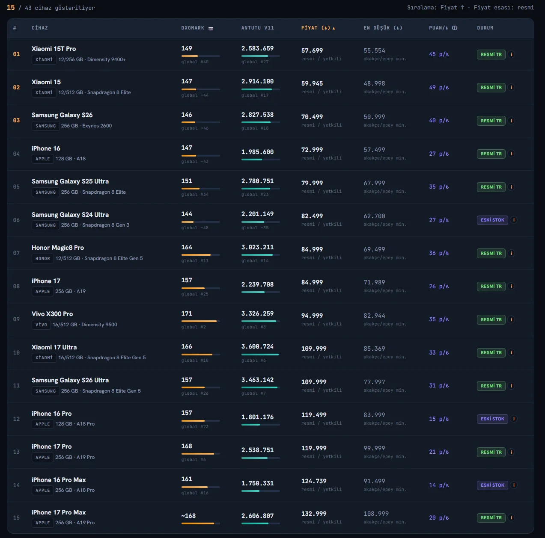545x538 pixels.
Task: Click RESMİ TR badge for iPhone 17 Pro Max
Action: [x=491, y=517]
